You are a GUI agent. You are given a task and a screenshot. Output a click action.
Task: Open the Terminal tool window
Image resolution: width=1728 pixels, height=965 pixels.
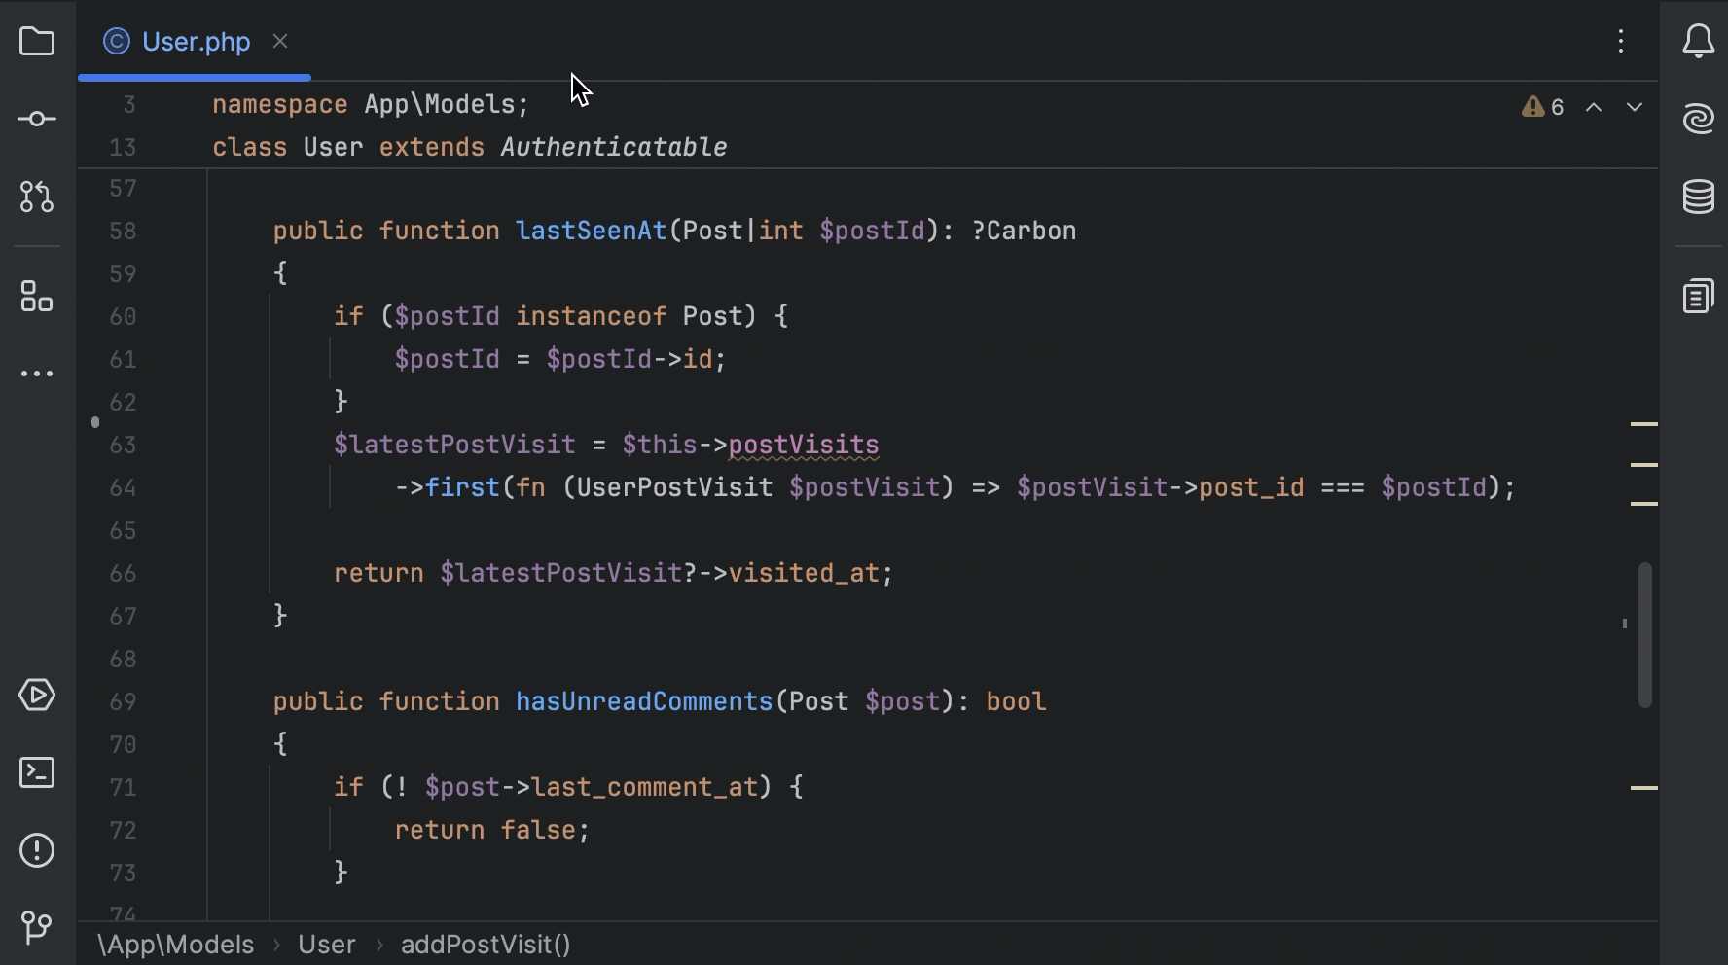(37, 772)
